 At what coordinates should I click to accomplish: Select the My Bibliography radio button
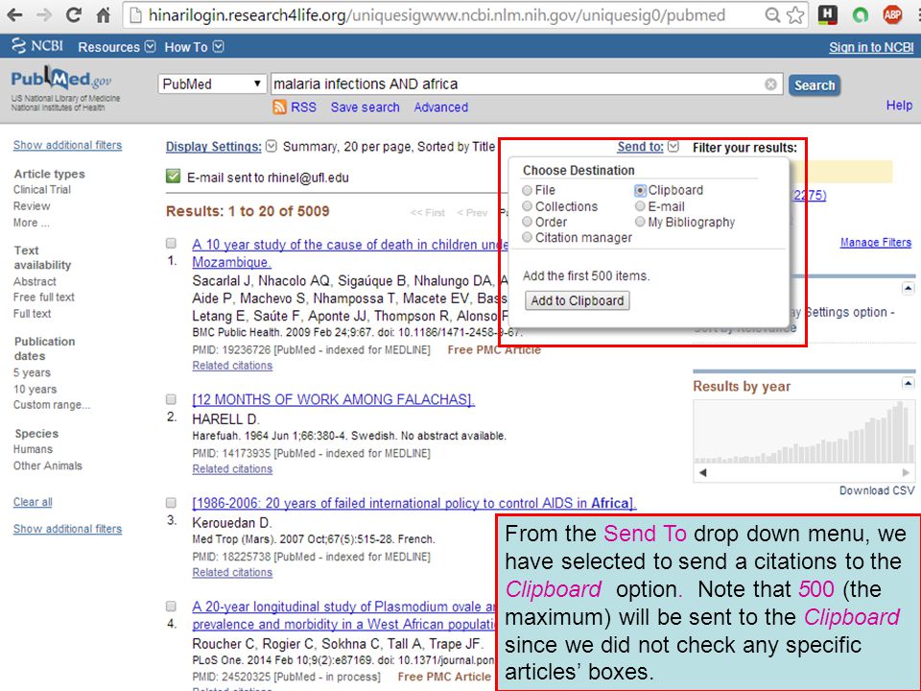pos(640,222)
